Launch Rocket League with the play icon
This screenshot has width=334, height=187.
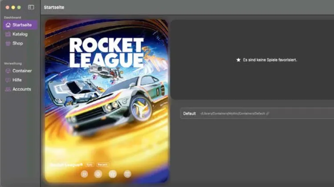pos(84,174)
